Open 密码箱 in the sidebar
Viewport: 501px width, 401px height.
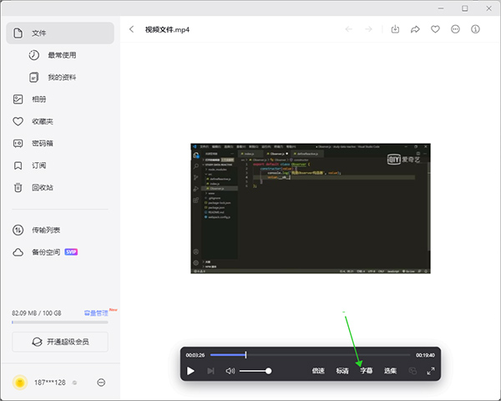[43, 143]
